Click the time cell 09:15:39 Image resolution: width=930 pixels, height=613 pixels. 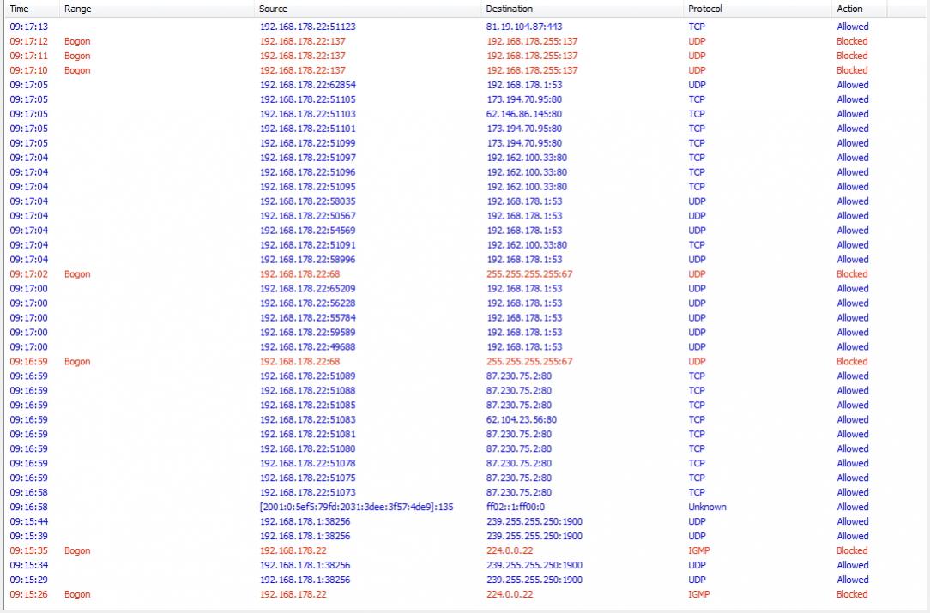[x=28, y=536]
